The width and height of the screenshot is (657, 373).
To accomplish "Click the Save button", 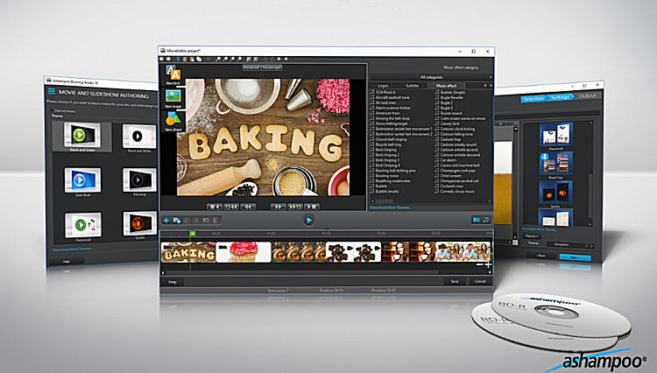I will coord(454,281).
